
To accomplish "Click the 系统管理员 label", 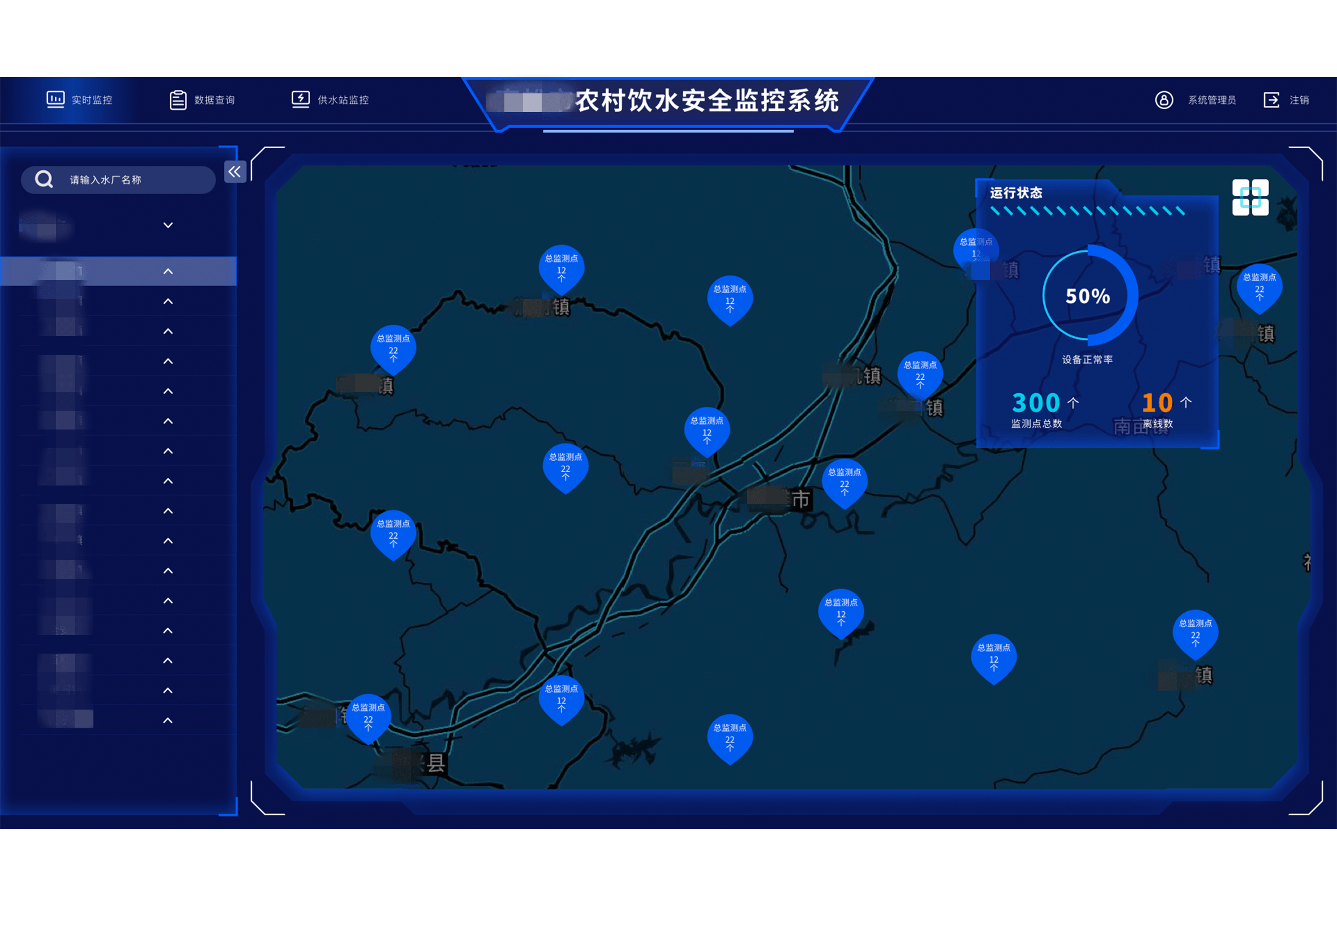I will click(x=1211, y=100).
